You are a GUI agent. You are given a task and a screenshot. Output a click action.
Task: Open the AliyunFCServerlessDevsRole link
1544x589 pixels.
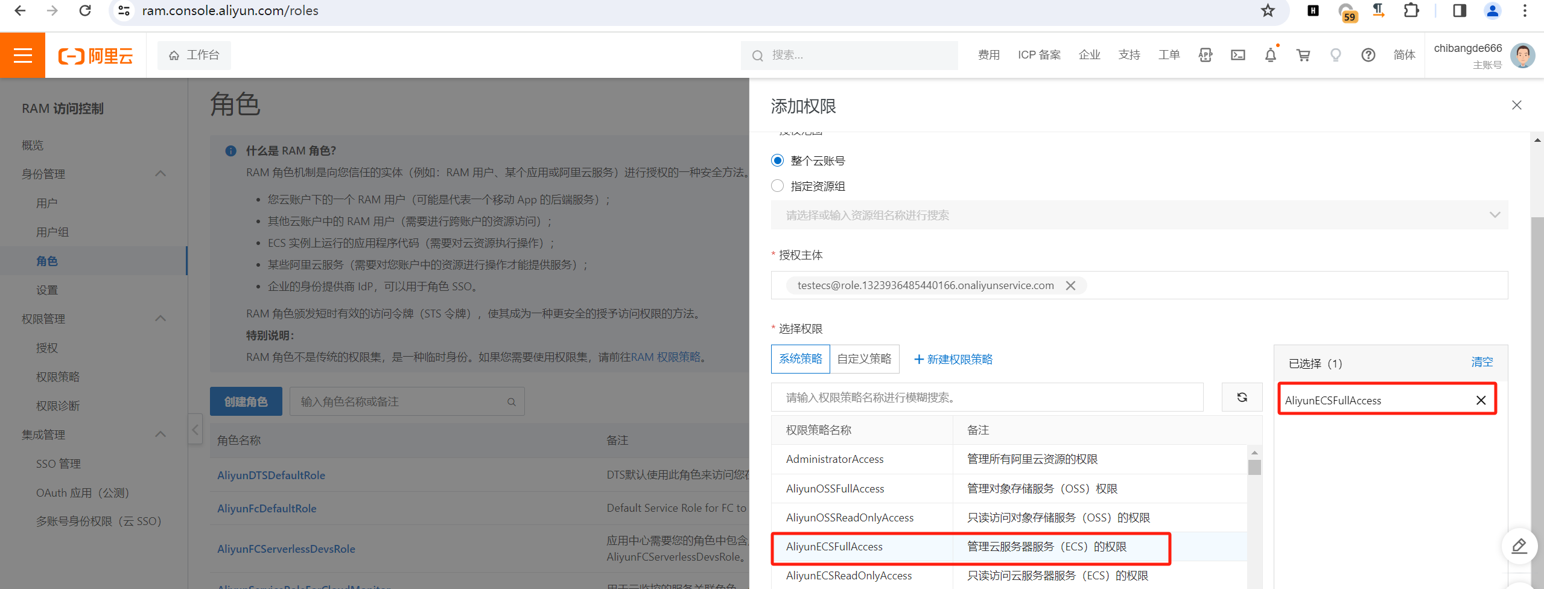286,549
